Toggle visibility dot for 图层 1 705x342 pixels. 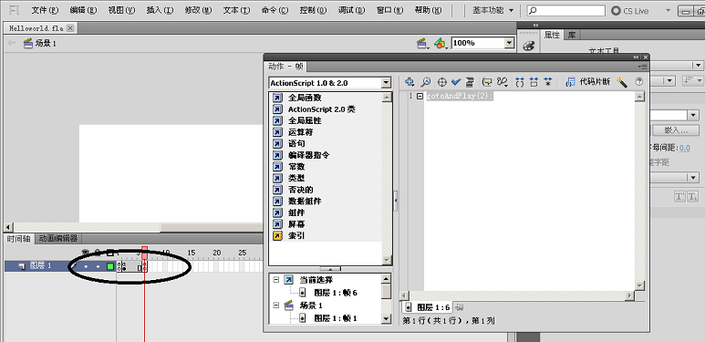[86, 266]
